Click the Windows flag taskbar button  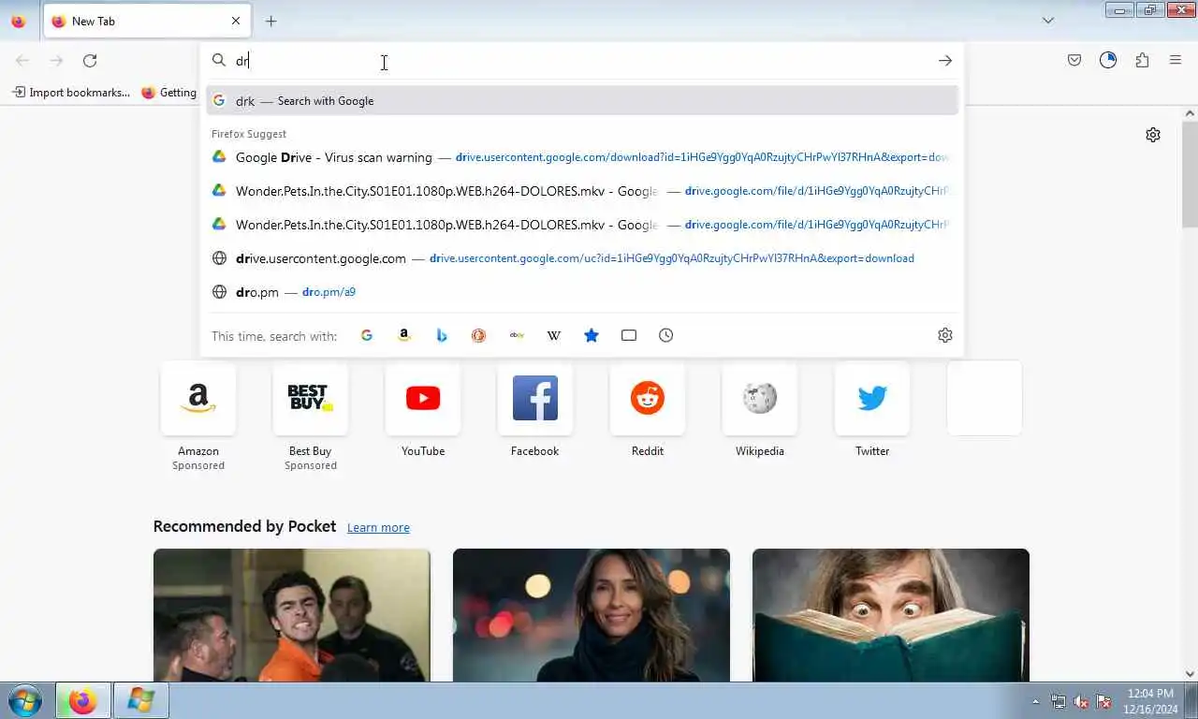click(141, 700)
